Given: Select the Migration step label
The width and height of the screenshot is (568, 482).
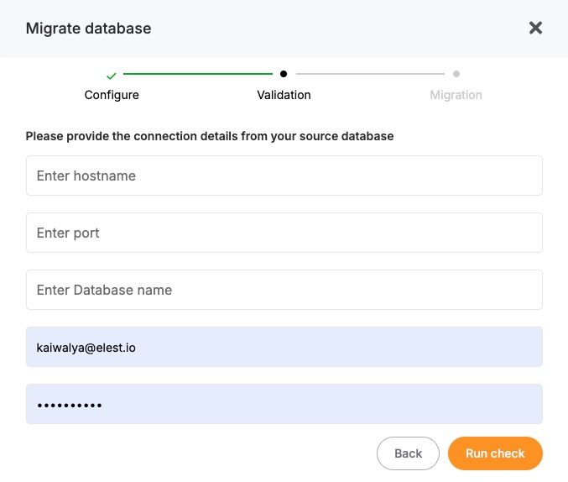Looking at the screenshot, I should click(x=456, y=95).
